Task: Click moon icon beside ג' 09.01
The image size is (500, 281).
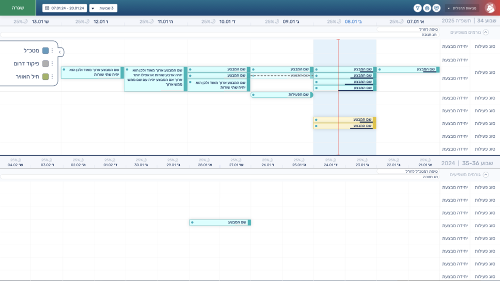Action: pos(277,21)
